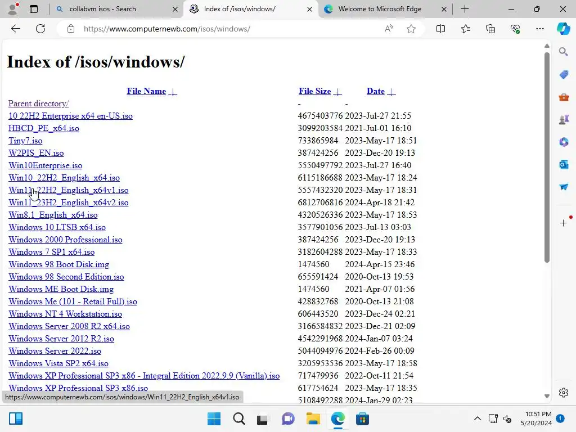Open a new browser tab
The height and width of the screenshot is (432, 576).
[x=465, y=9]
